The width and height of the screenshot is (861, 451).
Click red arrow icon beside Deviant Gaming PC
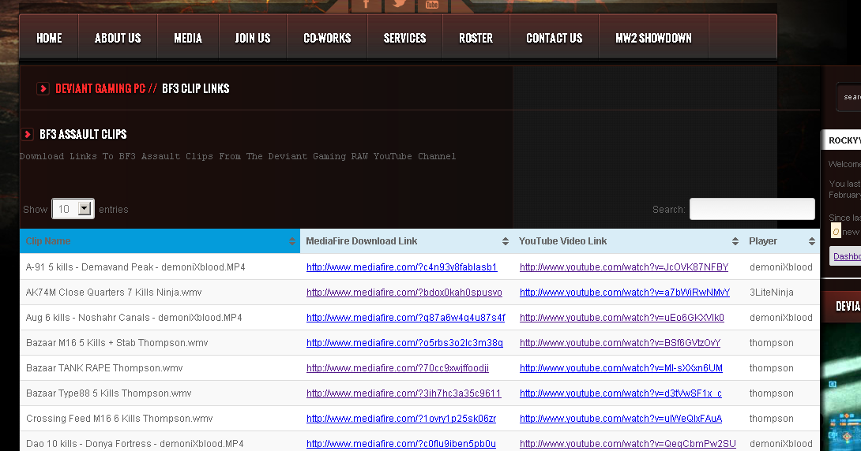click(x=43, y=88)
